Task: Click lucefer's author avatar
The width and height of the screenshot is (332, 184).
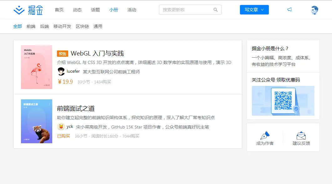Action: 61,71
